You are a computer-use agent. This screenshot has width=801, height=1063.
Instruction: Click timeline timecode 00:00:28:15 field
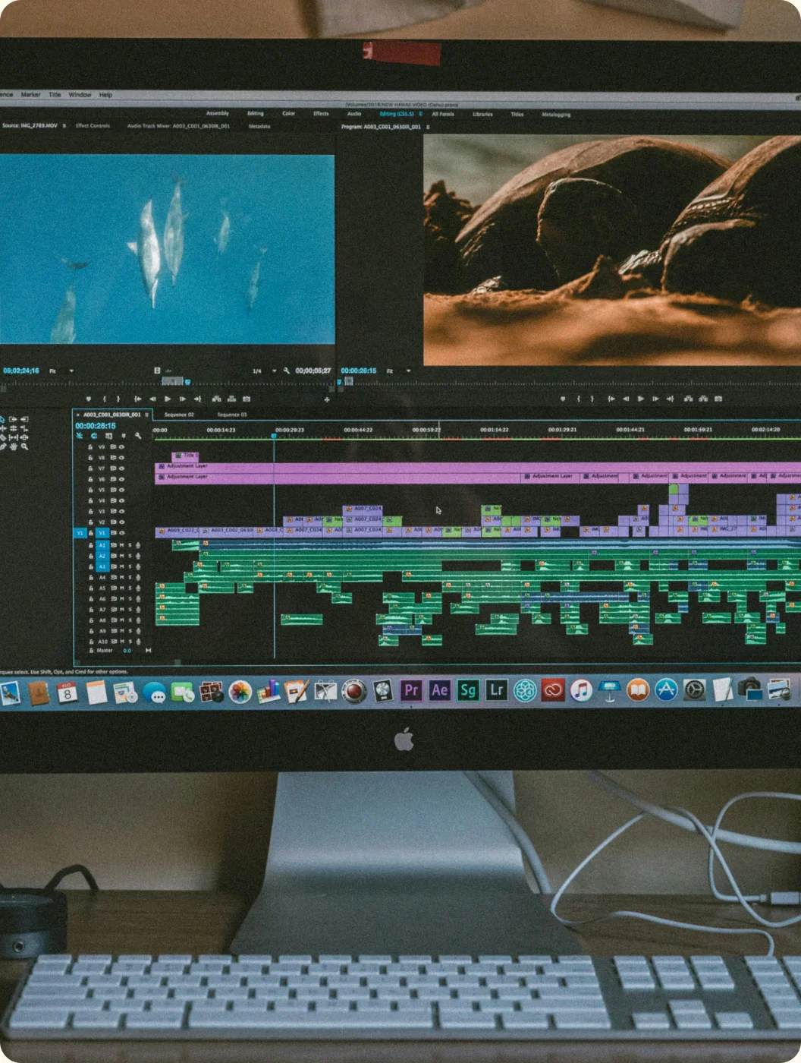[x=96, y=426]
